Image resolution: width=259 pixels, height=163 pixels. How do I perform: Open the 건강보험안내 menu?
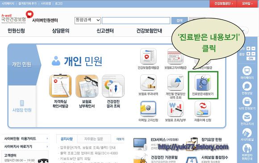149,30
